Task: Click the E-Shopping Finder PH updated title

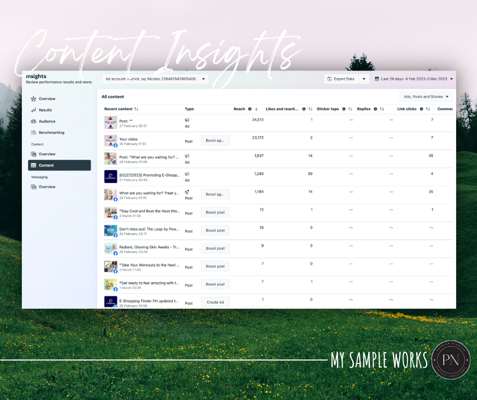Action: [x=149, y=301]
